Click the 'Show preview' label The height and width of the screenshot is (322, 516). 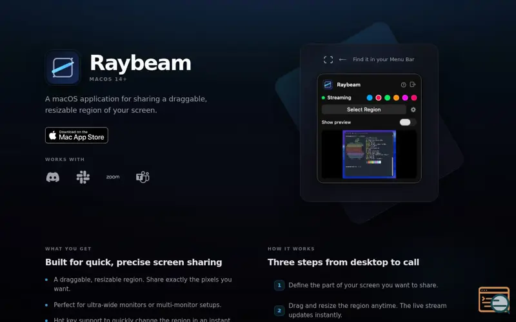pyautogui.click(x=336, y=122)
